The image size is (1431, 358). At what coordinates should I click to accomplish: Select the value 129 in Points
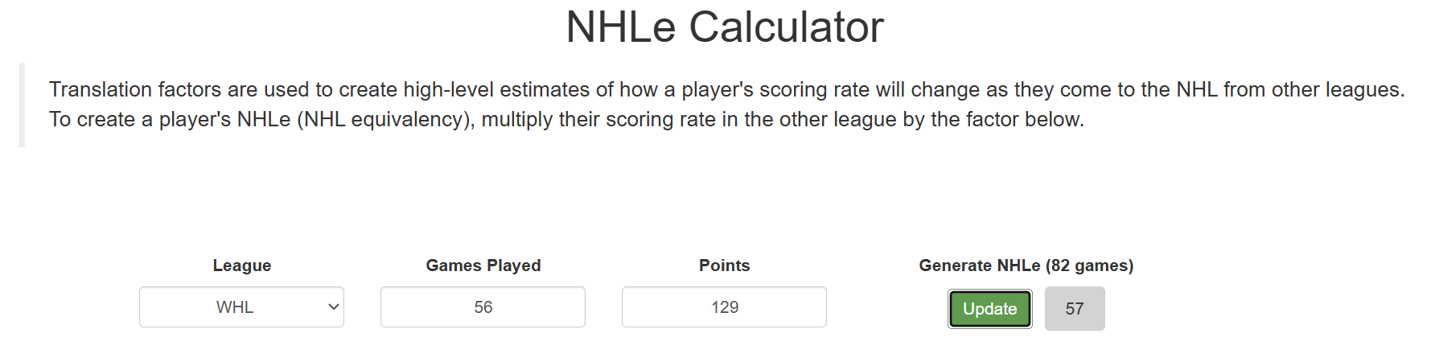click(725, 307)
